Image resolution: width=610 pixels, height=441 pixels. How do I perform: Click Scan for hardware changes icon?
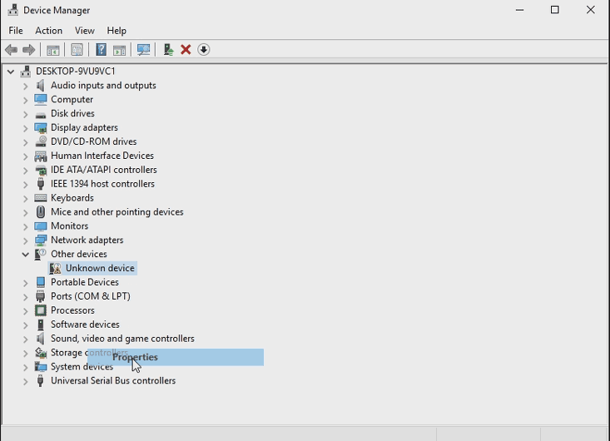[x=143, y=50]
